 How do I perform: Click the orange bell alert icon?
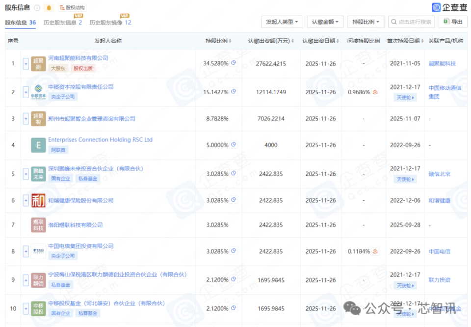[49, 8]
